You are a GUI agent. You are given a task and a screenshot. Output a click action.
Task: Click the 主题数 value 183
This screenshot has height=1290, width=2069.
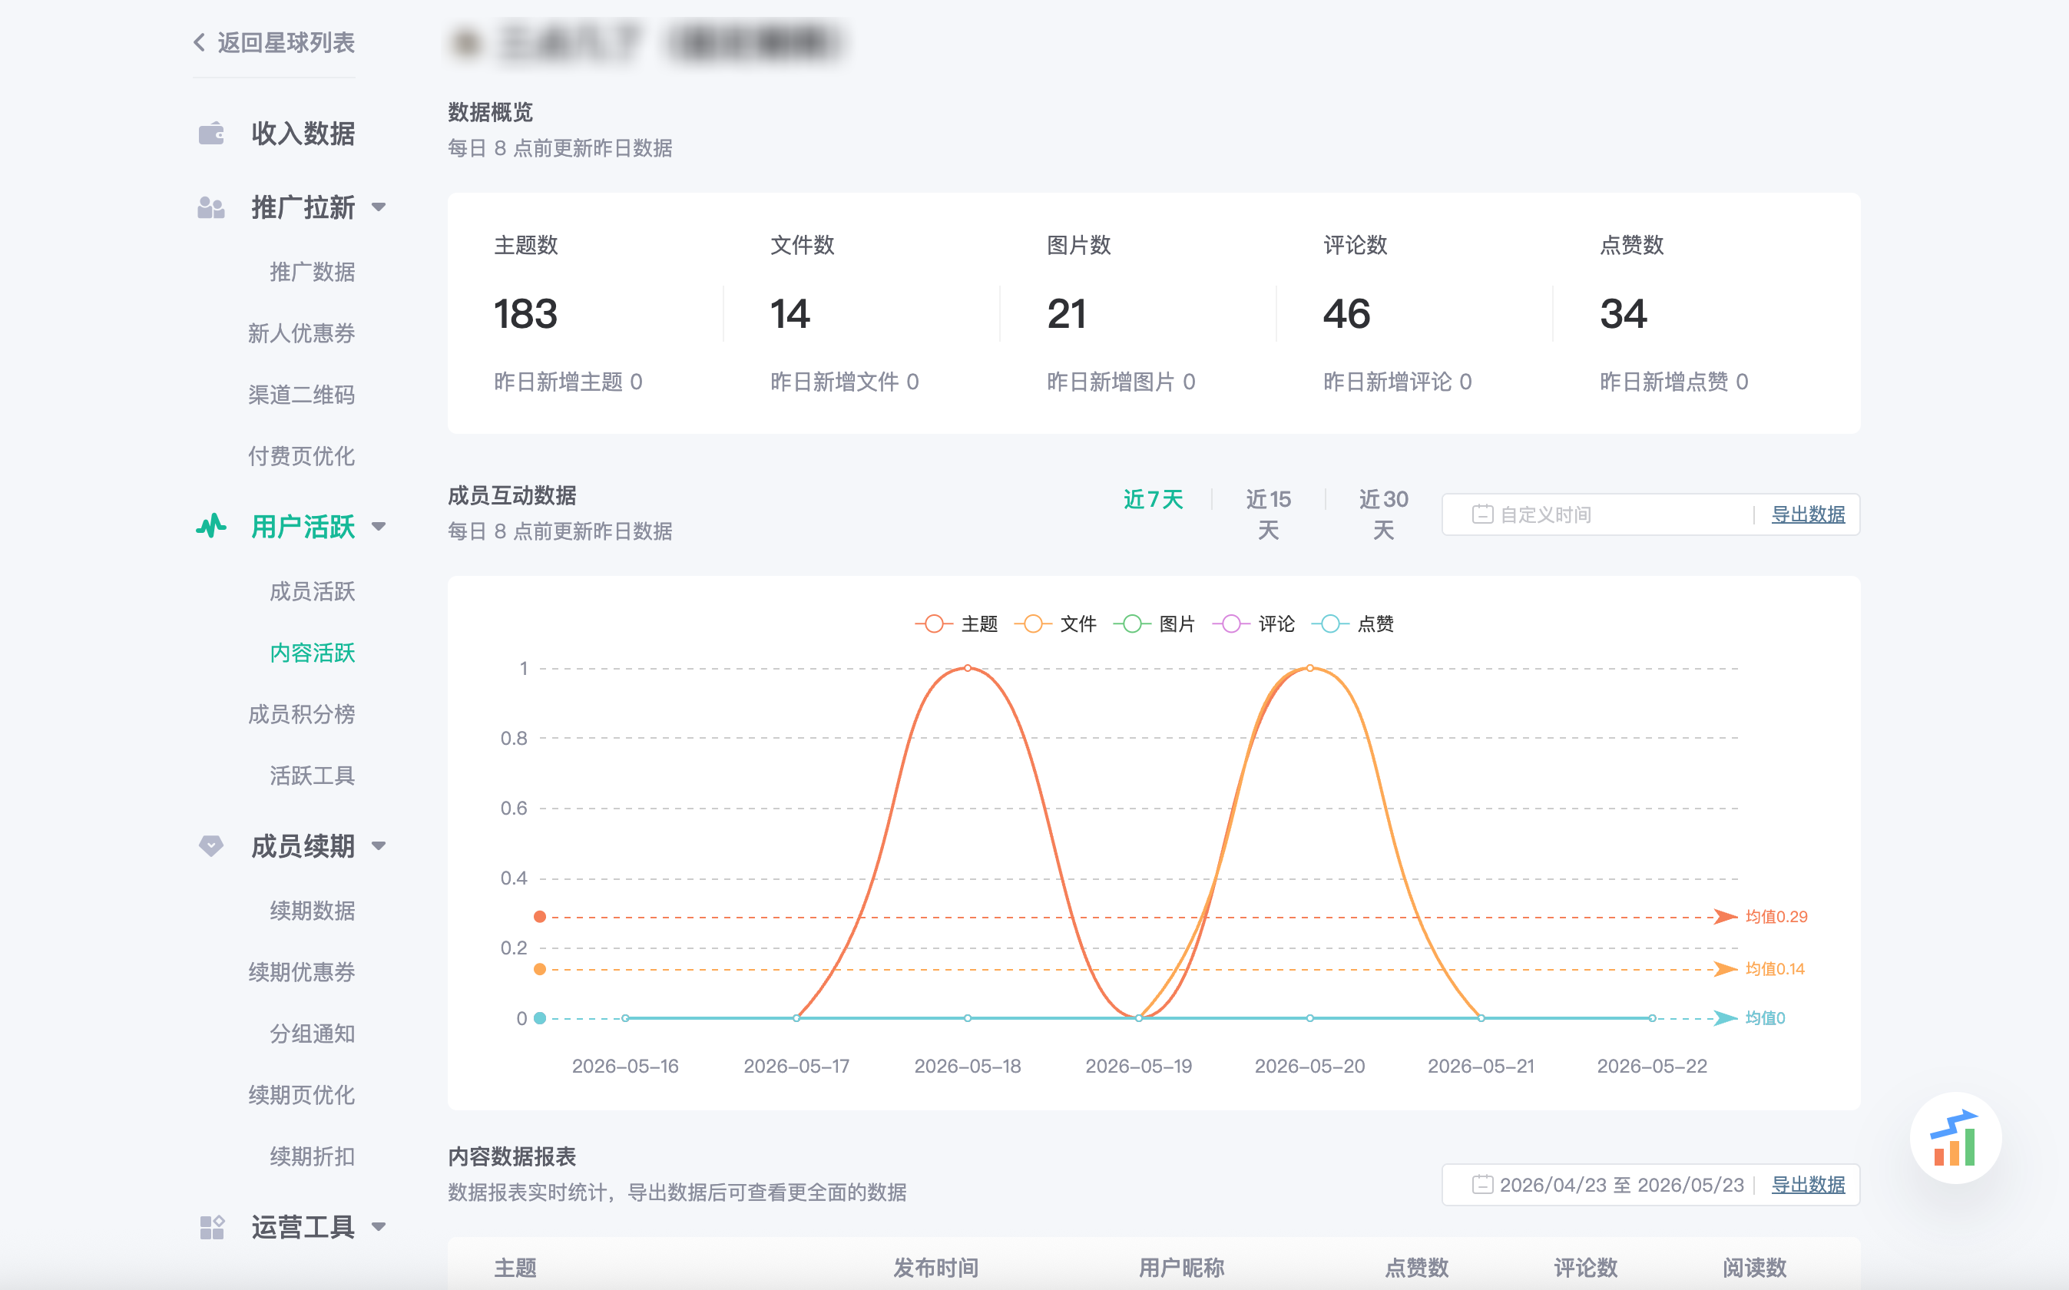click(x=525, y=314)
